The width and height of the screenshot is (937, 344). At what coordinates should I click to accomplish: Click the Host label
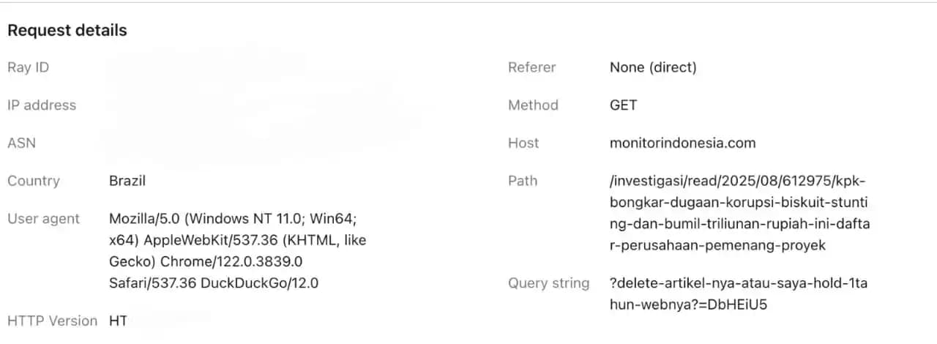tap(523, 143)
